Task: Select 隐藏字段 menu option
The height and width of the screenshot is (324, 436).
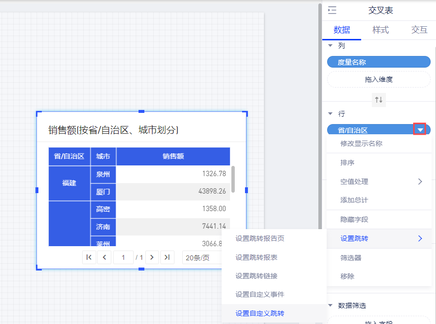Action: (x=354, y=219)
